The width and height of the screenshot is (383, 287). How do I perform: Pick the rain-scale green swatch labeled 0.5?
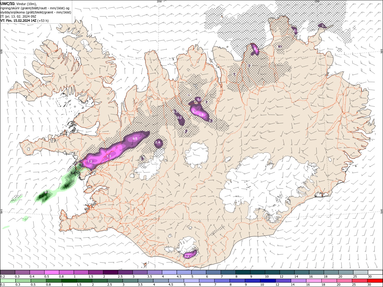[38, 281]
